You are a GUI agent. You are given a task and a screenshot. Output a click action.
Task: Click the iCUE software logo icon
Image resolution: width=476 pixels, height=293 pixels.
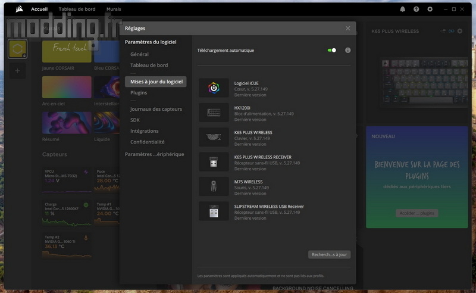214,88
